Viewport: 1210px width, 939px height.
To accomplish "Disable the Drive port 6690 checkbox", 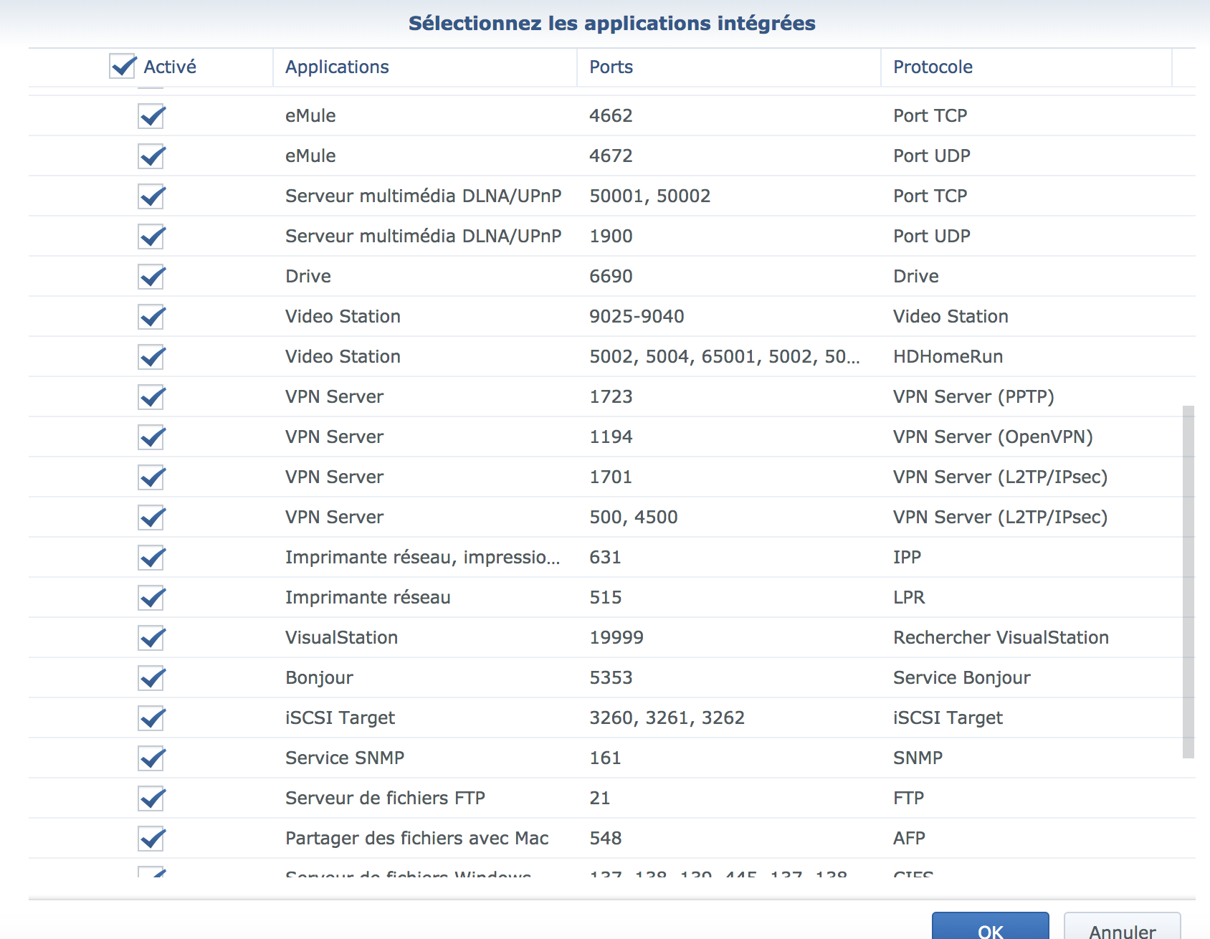I will point(152,277).
